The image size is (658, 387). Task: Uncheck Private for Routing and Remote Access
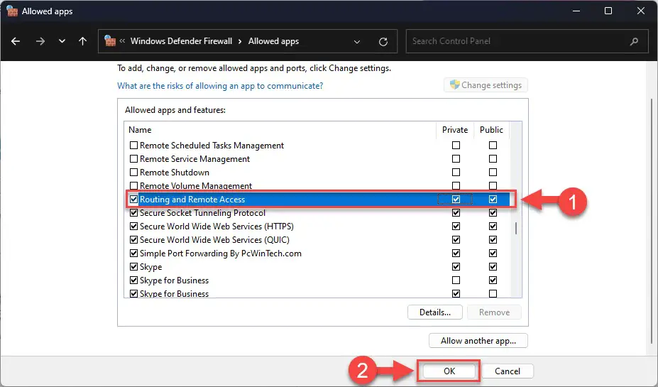point(456,199)
